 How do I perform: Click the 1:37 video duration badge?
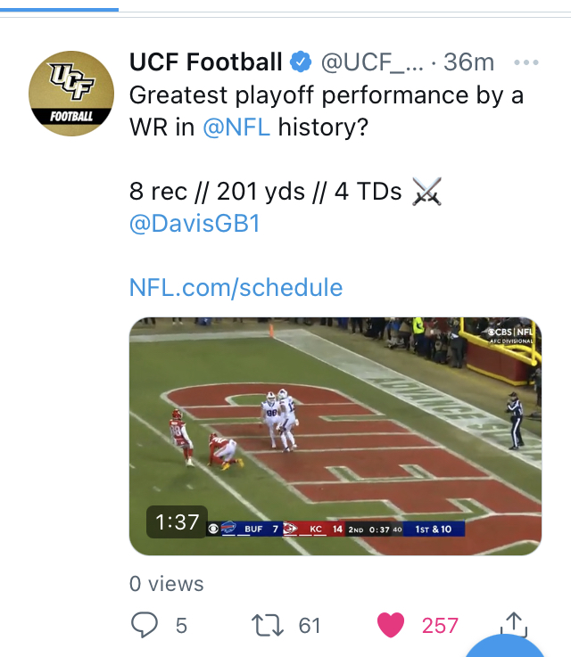click(177, 522)
